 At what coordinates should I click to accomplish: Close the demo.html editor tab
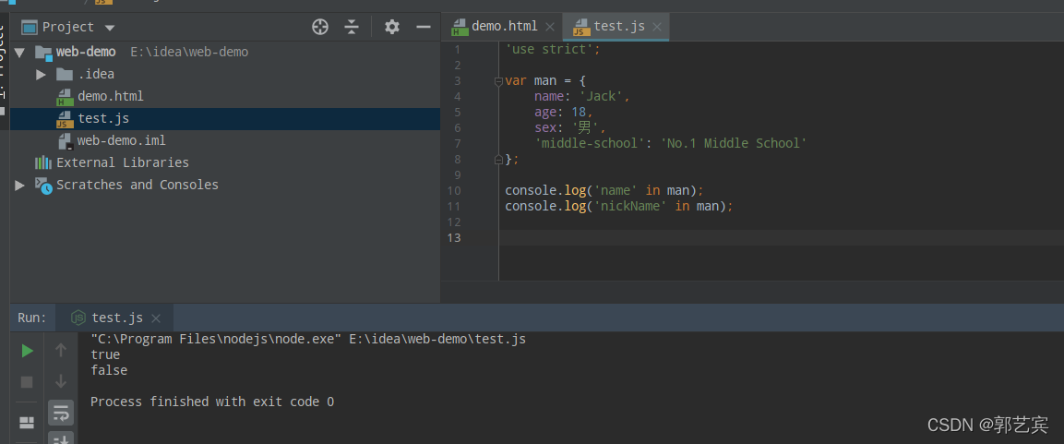click(x=550, y=27)
